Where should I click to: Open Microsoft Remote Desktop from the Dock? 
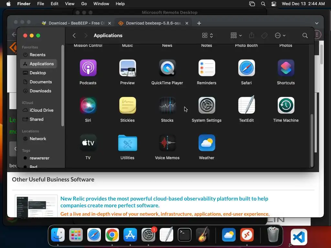click(247, 235)
